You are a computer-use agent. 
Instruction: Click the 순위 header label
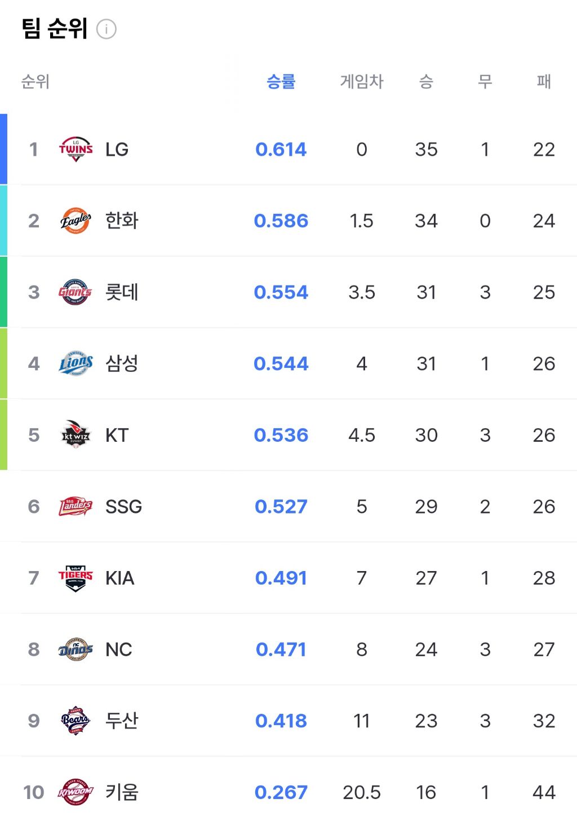(35, 82)
